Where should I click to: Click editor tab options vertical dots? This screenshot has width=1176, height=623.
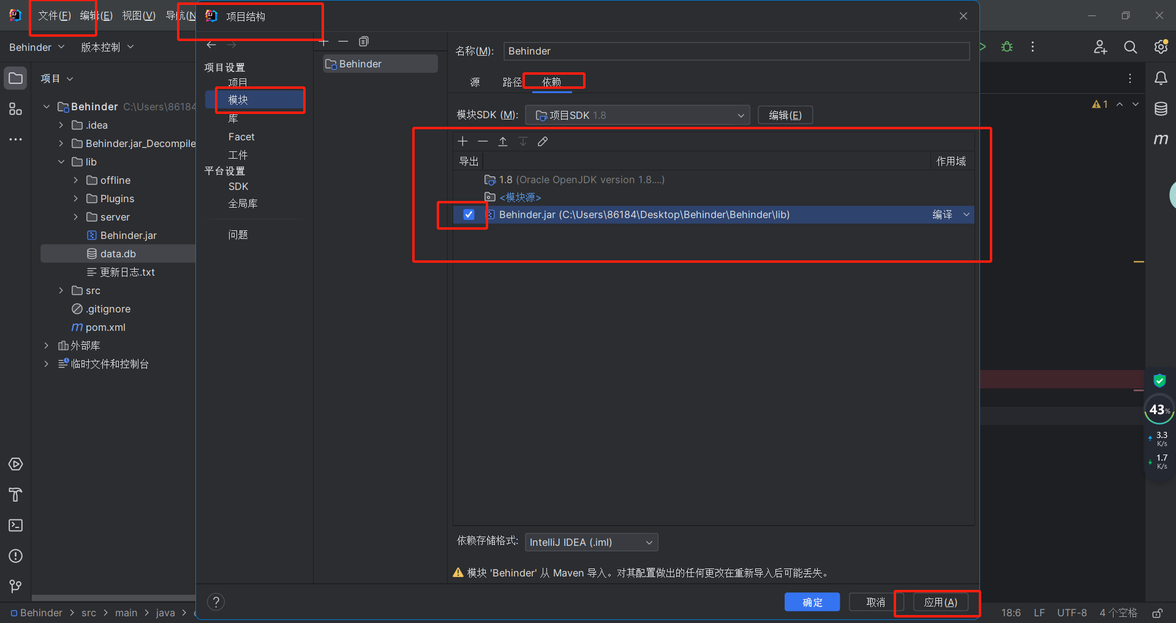1130,78
